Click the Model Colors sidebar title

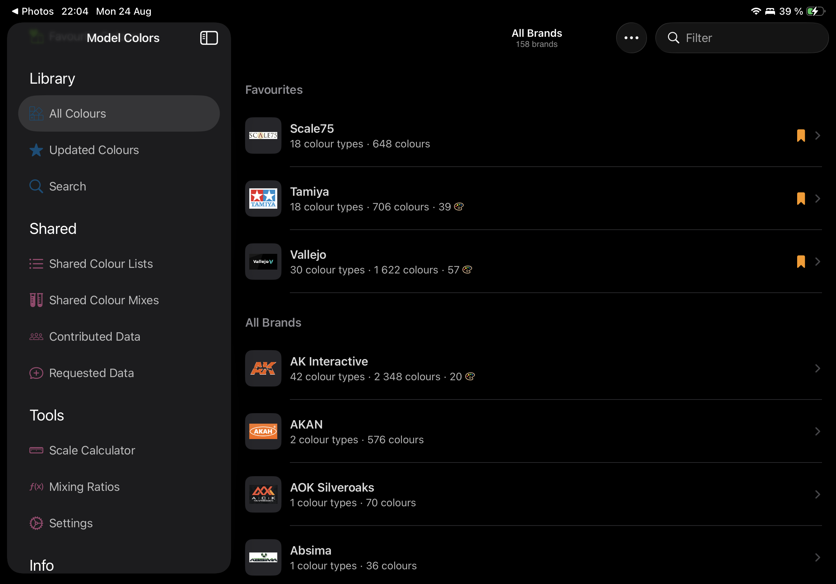tap(123, 38)
